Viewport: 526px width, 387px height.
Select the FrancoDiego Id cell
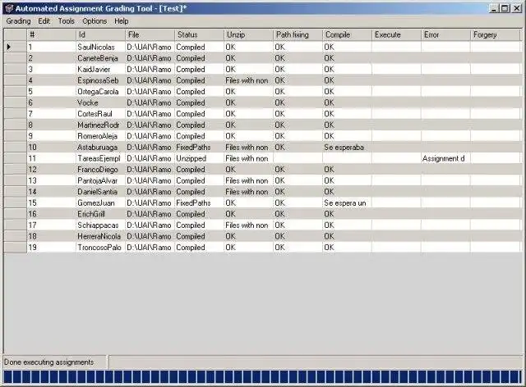(100, 170)
